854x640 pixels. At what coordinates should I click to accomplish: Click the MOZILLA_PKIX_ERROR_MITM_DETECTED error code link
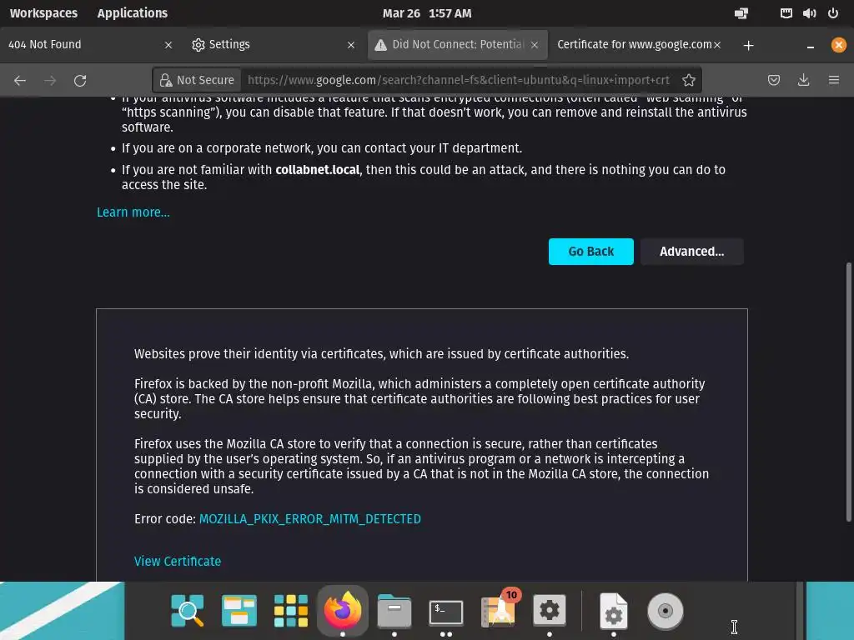pos(310,519)
